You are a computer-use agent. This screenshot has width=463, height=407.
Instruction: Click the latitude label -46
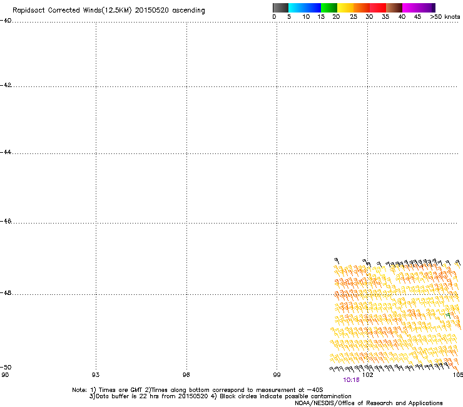click(6, 221)
